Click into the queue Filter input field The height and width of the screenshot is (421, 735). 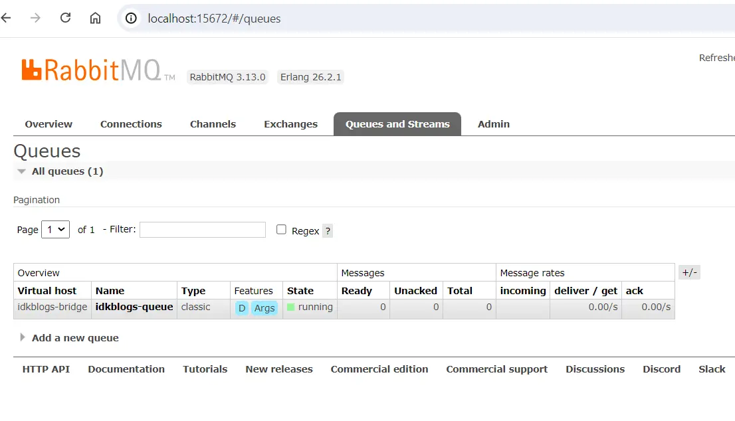click(x=203, y=230)
